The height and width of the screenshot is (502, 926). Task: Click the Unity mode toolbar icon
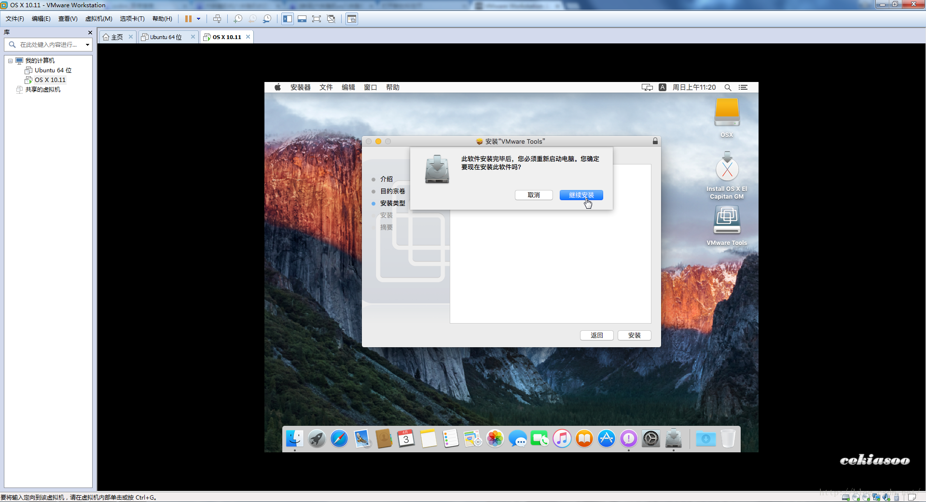pyautogui.click(x=331, y=19)
